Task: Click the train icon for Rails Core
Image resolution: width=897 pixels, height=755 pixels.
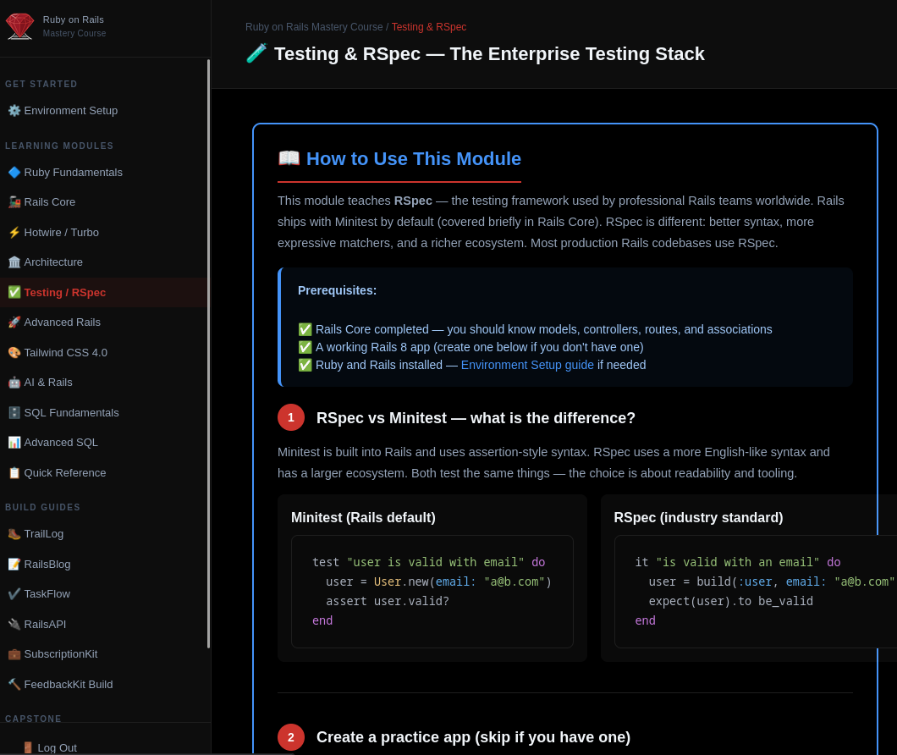Action: [x=14, y=202]
